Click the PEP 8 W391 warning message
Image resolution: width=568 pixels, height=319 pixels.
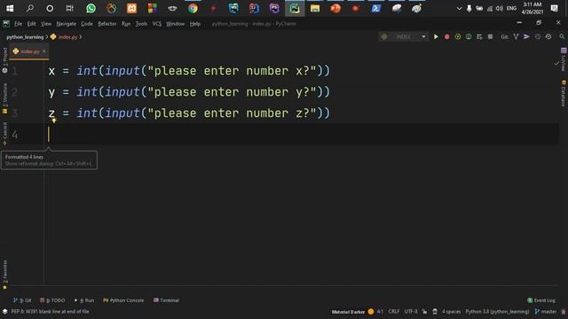click(50, 312)
